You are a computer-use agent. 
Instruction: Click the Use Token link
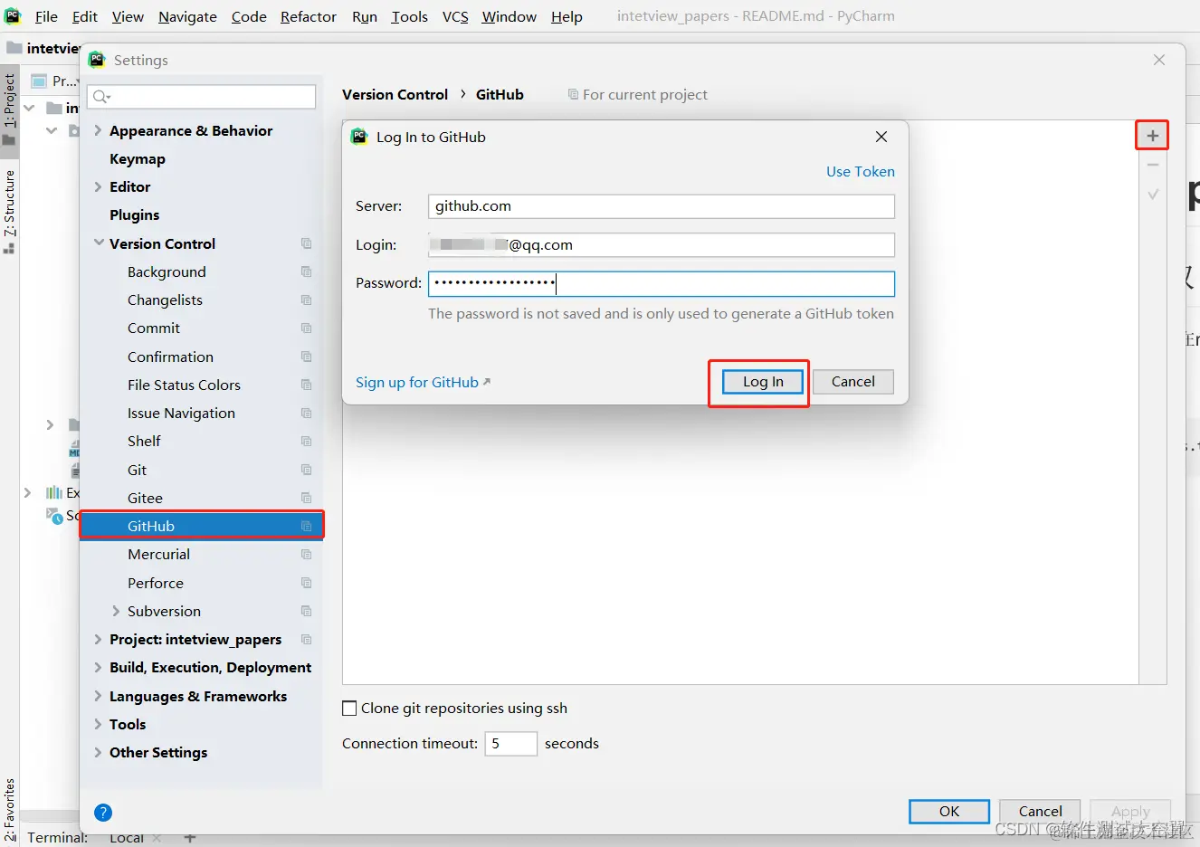coord(860,171)
